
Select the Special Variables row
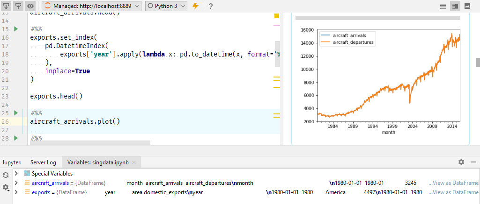[246, 174]
